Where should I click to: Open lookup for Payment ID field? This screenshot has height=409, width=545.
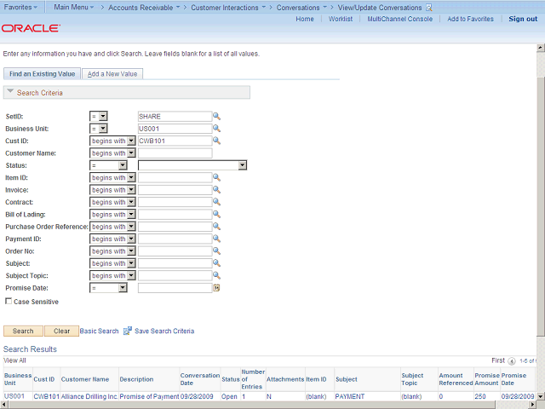tap(216, 239)
